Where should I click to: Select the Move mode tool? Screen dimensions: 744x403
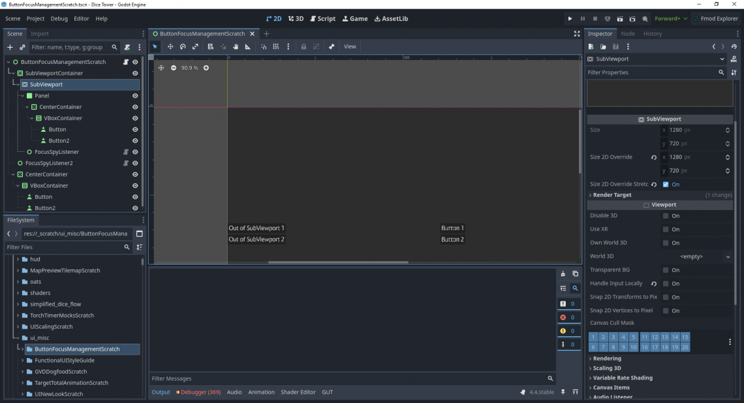click(170, 46)
